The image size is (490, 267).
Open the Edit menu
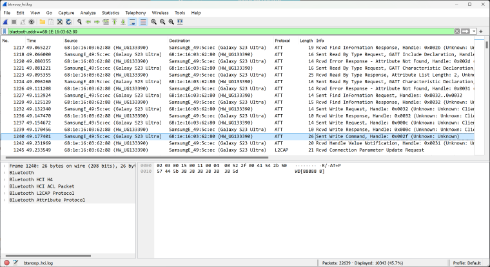(21, 13)
